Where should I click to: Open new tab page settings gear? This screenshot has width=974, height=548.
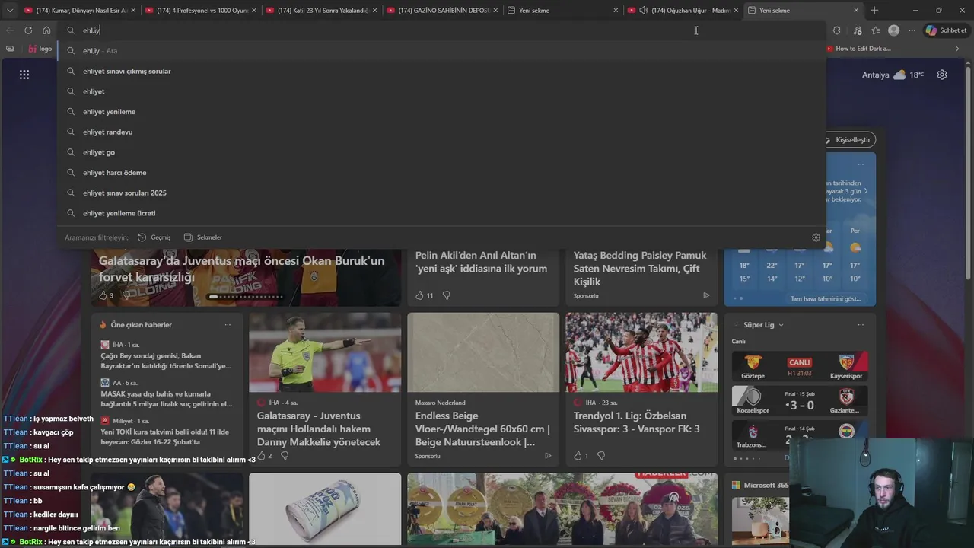[942, 75]
